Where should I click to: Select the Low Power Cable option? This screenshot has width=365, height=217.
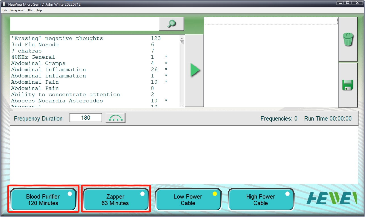188,200
